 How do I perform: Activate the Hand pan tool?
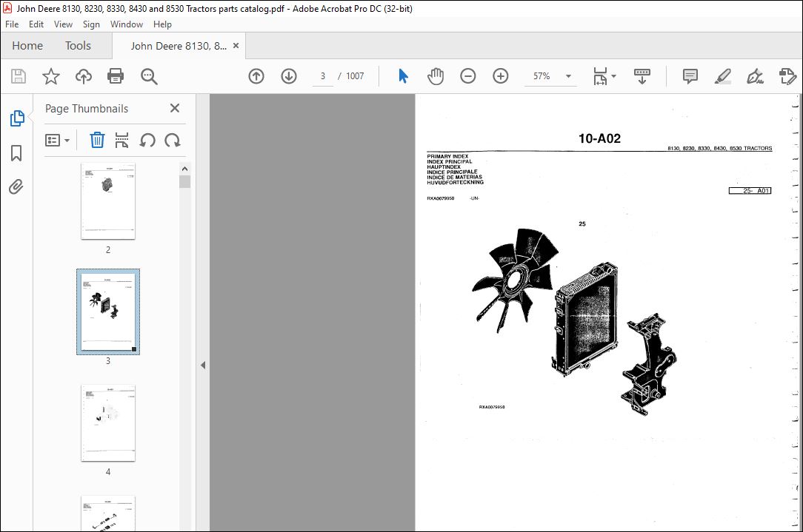(x=436, y=76)
